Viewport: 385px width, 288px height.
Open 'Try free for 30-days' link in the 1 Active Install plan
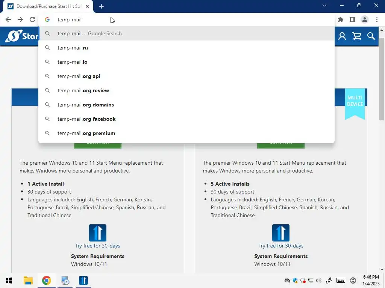click(98, 246)
